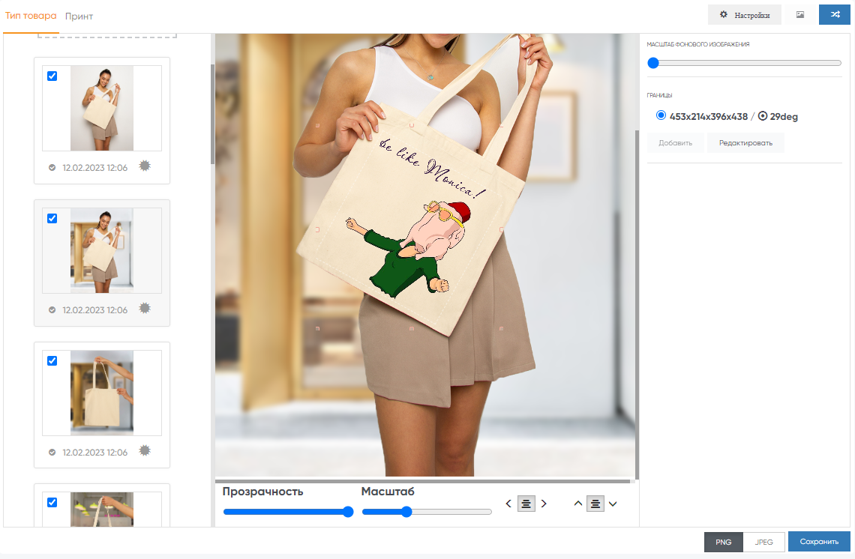Select the second mockup thumbnail with room background
The image size is (855, 559).
102,250
